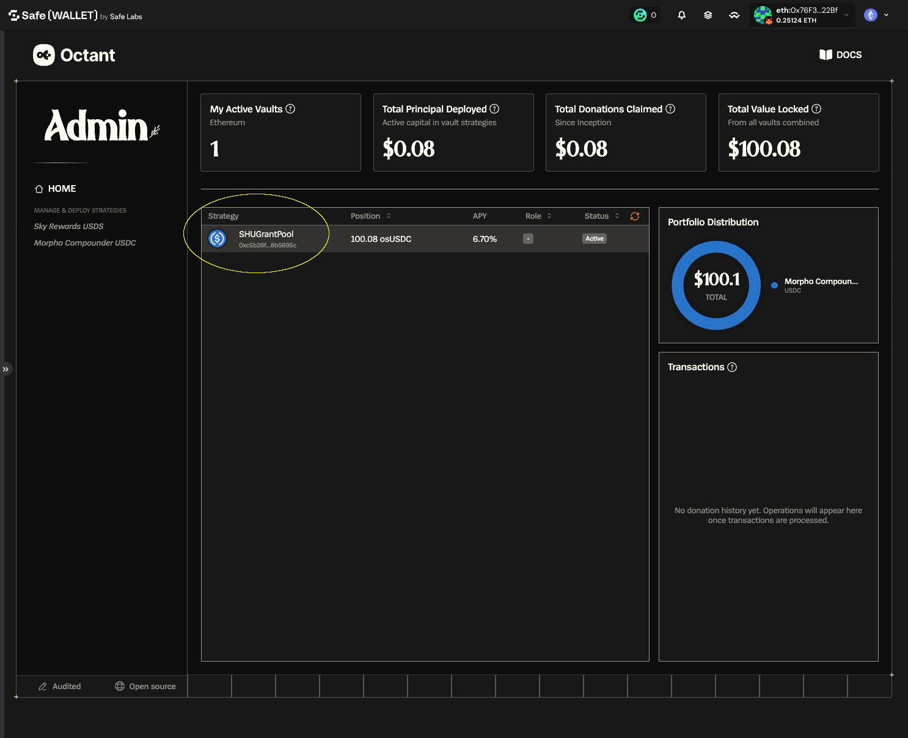Click the My Active Vaults count 1
This screenshot has height=738, width=908.
click(214, 148)
